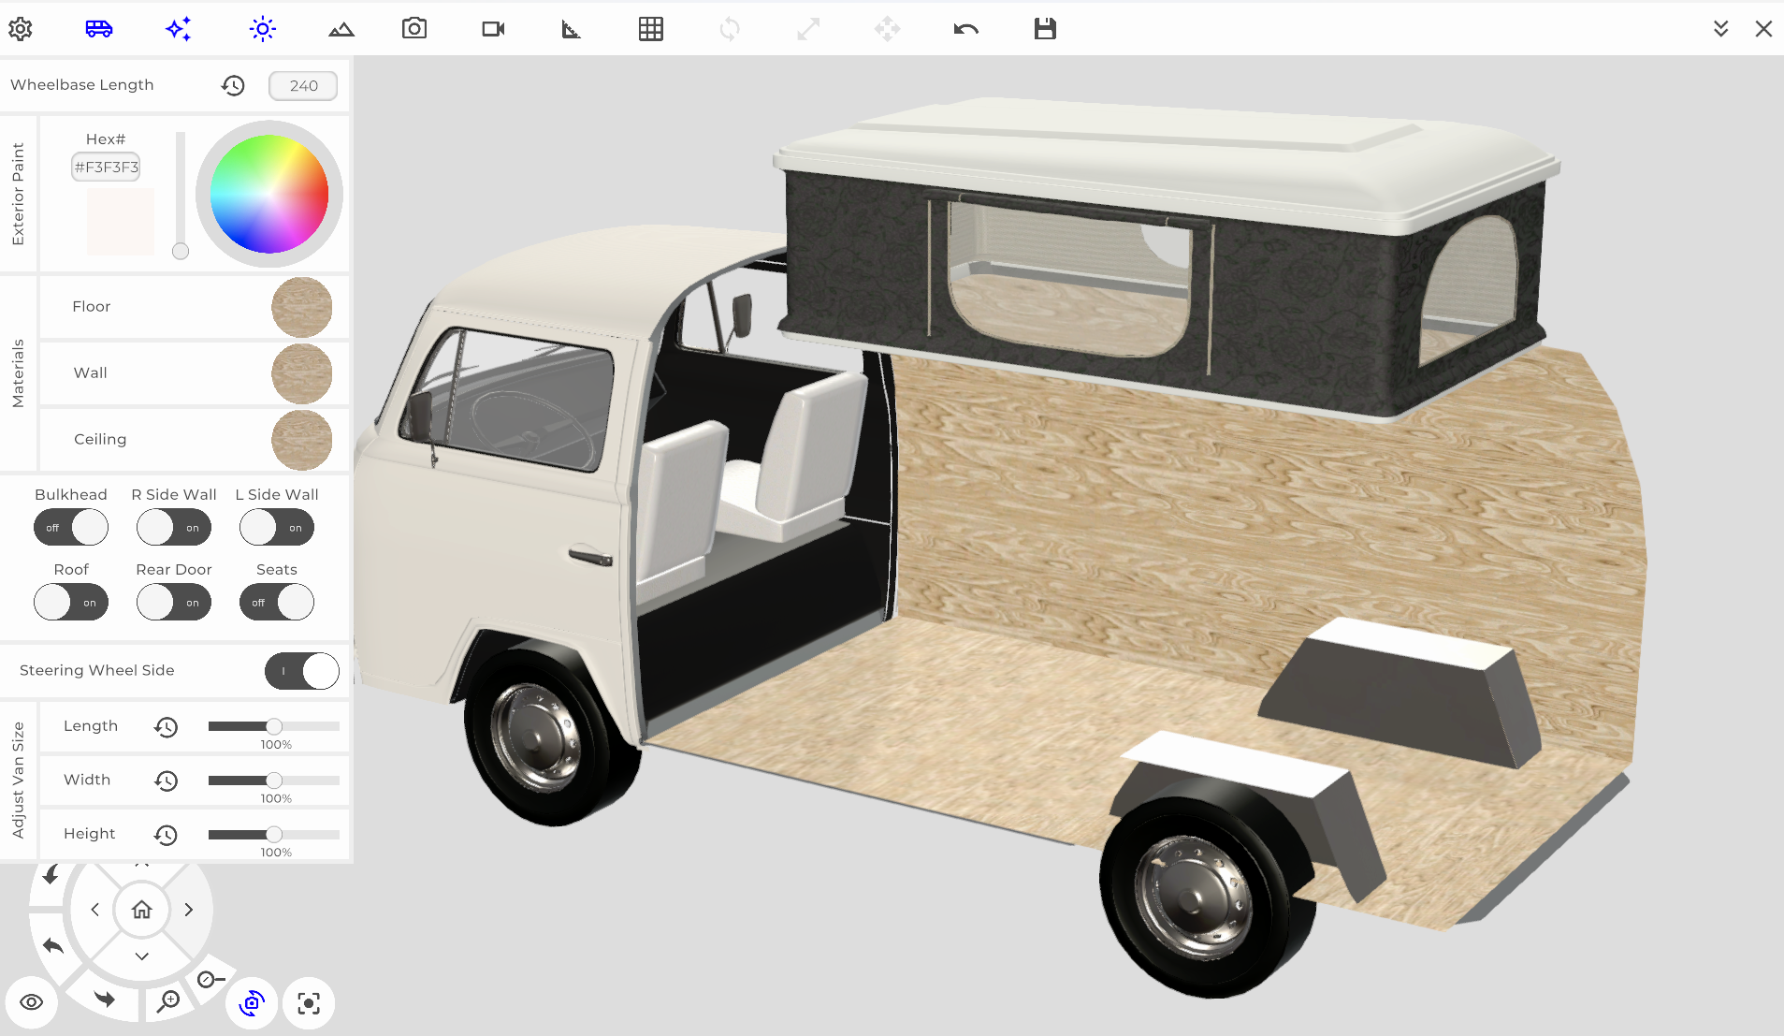Collapse the toolbar with double chevron

(x=1720, y=29)
